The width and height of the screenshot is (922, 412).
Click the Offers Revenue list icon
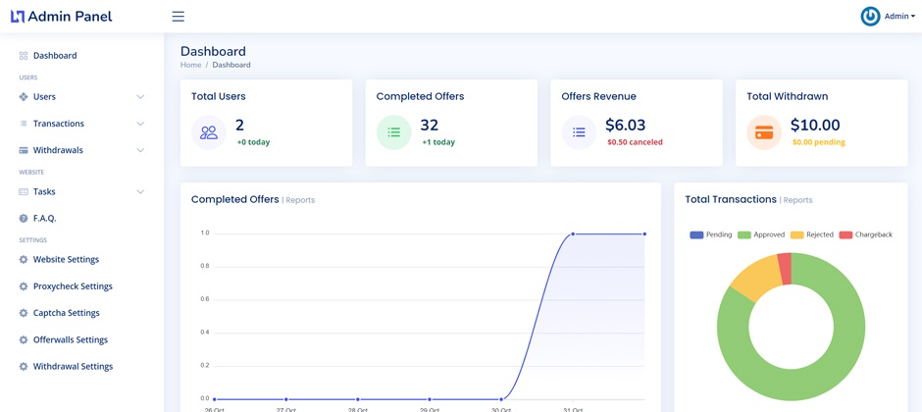[x=579, y=132]
